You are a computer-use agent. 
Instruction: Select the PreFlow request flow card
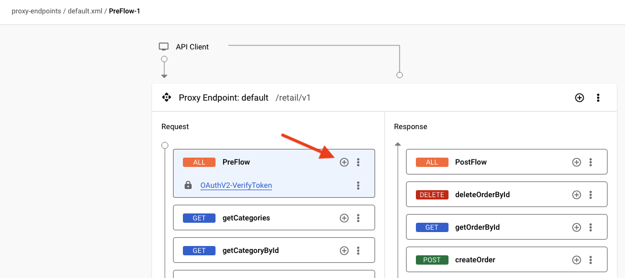274,173
